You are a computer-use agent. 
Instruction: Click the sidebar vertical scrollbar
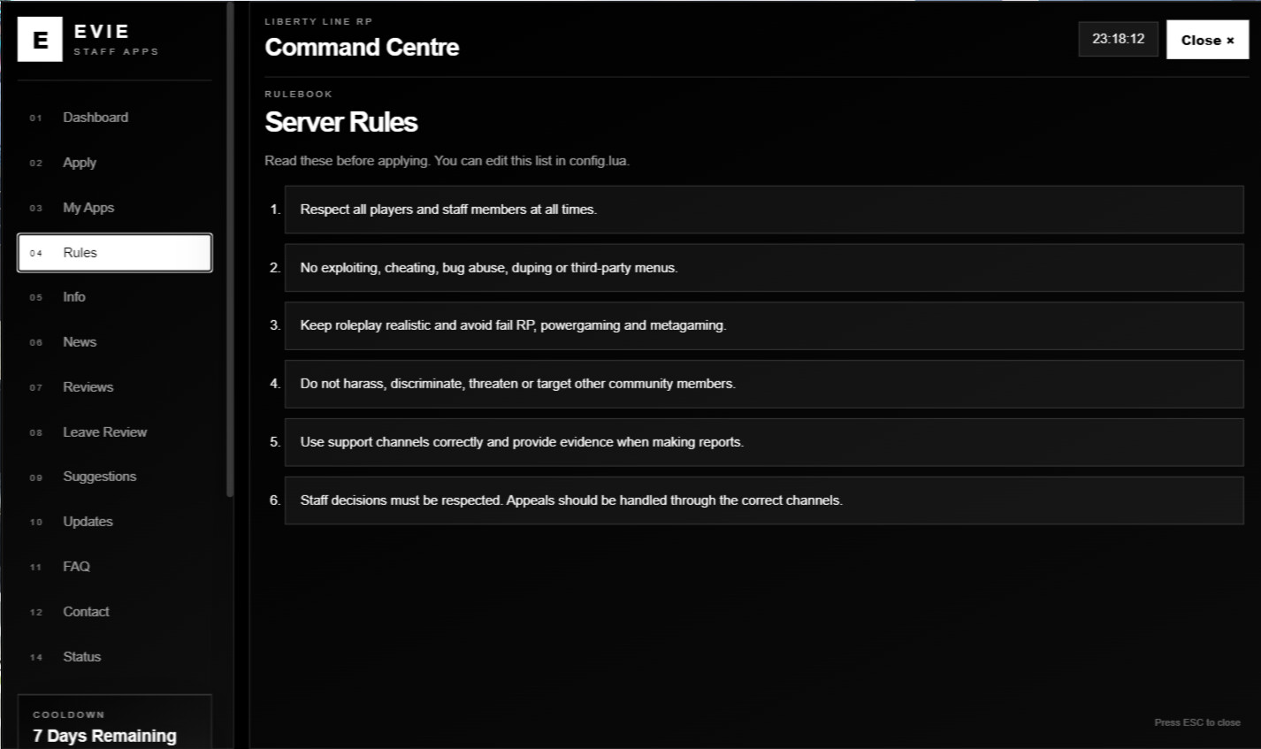230,249
